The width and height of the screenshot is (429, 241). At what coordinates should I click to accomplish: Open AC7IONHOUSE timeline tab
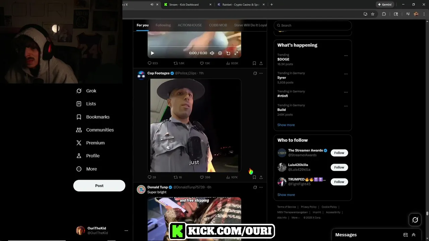coord(190,25)
